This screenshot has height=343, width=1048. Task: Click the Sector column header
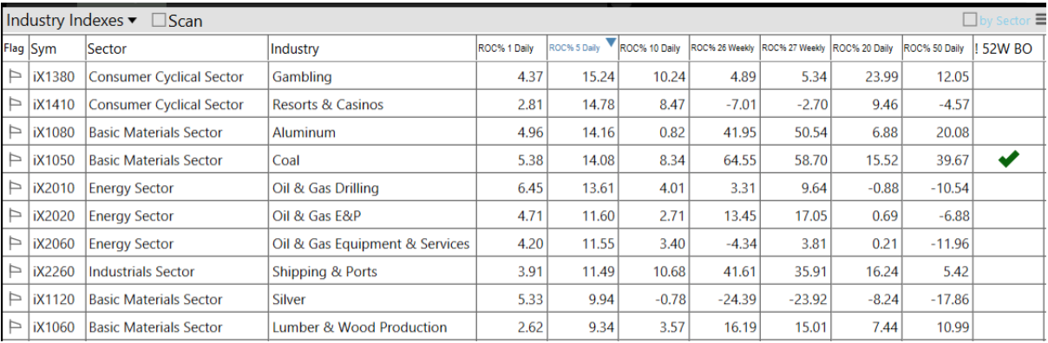(107, 49)
